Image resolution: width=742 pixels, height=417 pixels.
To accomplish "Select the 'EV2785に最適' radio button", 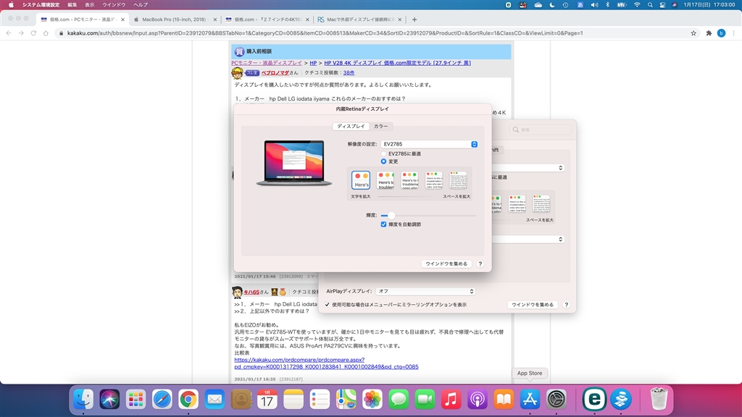I will tap(384, 153).
